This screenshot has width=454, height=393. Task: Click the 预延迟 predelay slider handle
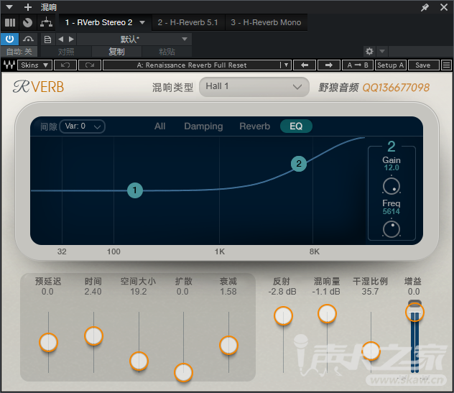click(48, 342)
